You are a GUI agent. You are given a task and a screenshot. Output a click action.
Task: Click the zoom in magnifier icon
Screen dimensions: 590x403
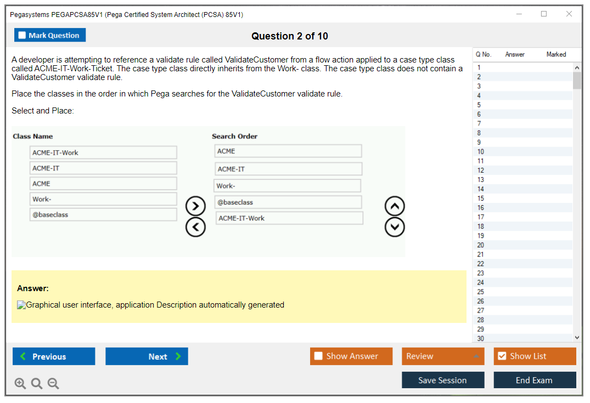coord(20,384)
